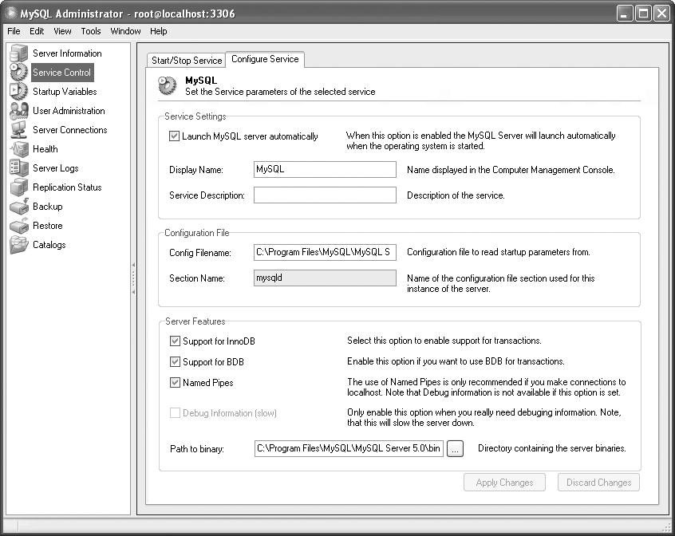The width and height of the screenshot is (675, 536).
Task: Click the Display Name text field
Action: click(325, 170)
